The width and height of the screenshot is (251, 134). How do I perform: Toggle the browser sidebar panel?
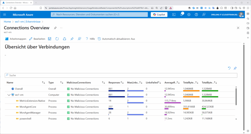(x=232, y=8)
